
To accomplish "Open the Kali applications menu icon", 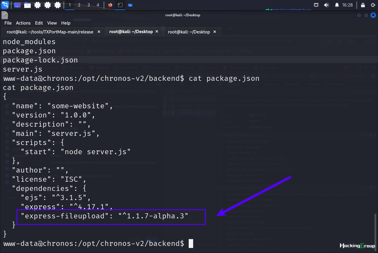I will [x=5, y=5].
